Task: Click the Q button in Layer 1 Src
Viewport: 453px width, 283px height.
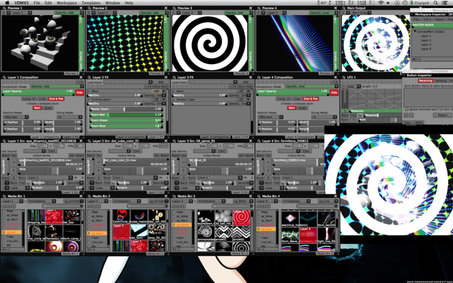Action: pyautogui.click(x=14, y=178)
